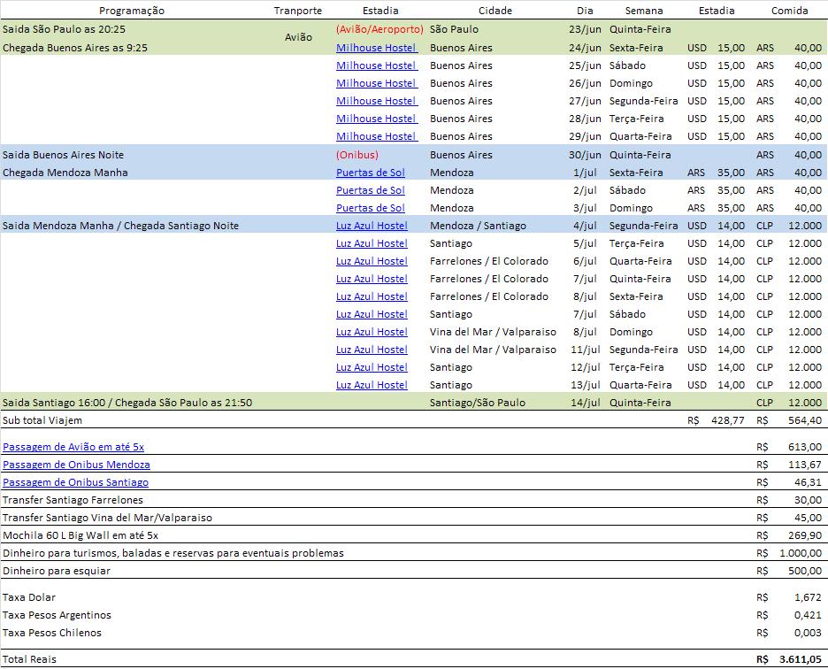Screen dimensions: 828x669
Task: Open the Puertas de Sol link for 3/jul
Action: (x=371, y=207)
